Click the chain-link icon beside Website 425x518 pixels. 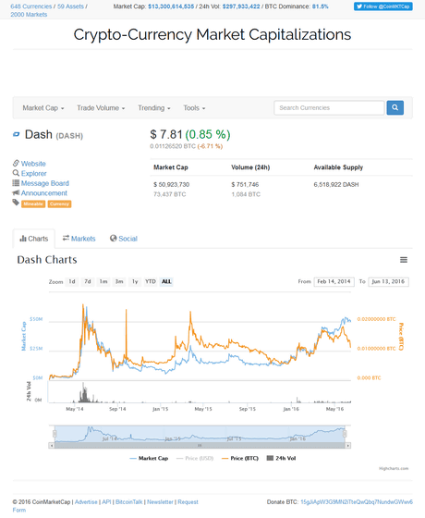click(16, 163)
